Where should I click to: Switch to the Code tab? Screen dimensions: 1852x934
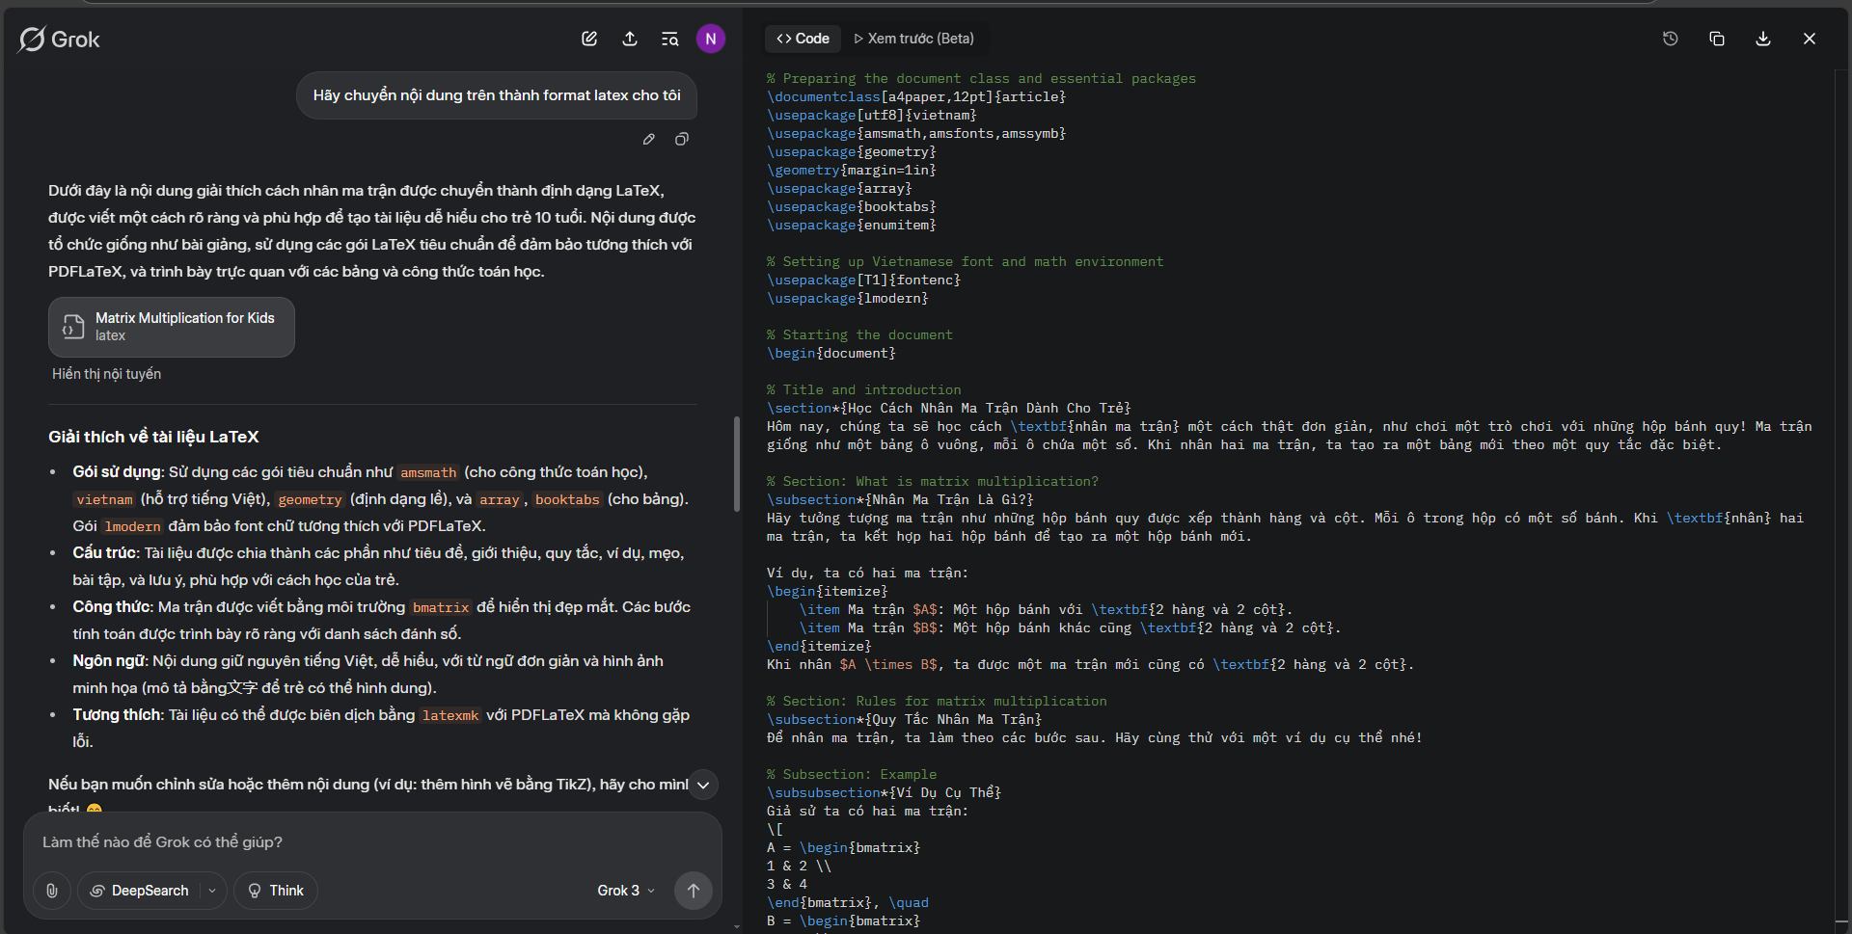click(803, 39)
